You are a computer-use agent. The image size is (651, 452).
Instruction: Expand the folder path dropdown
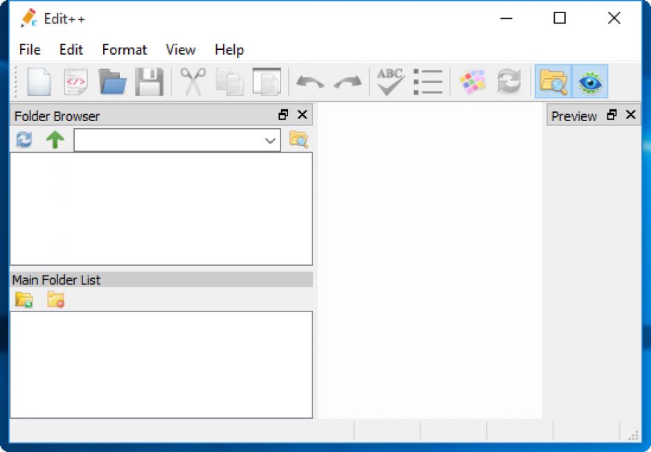(x=270, y=141)
